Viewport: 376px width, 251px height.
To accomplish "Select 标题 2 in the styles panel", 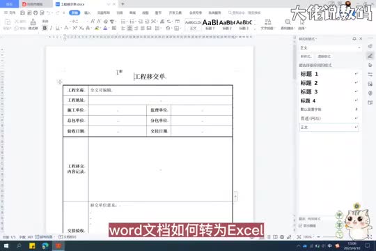I will pos(329,83).
